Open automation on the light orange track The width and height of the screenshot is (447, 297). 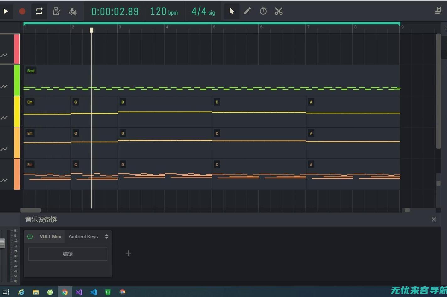pyautogui.click(x=4, y=149)
